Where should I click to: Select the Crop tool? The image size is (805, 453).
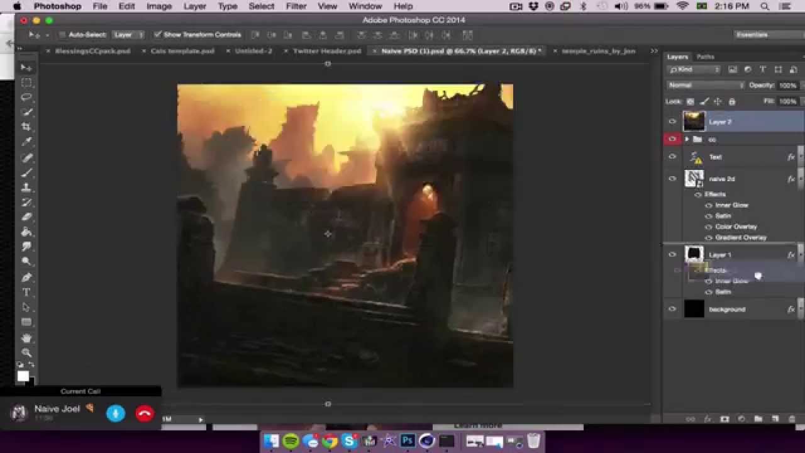tap(26, 127)
